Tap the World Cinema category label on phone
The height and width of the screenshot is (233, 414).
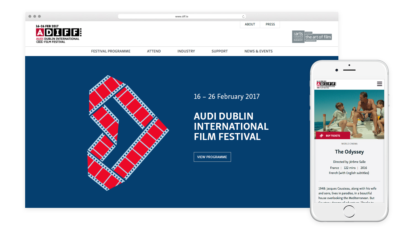click(x=349, y=144)
